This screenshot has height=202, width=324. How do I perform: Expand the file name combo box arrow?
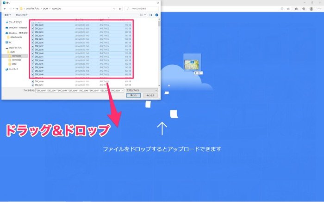pos(122,91)
